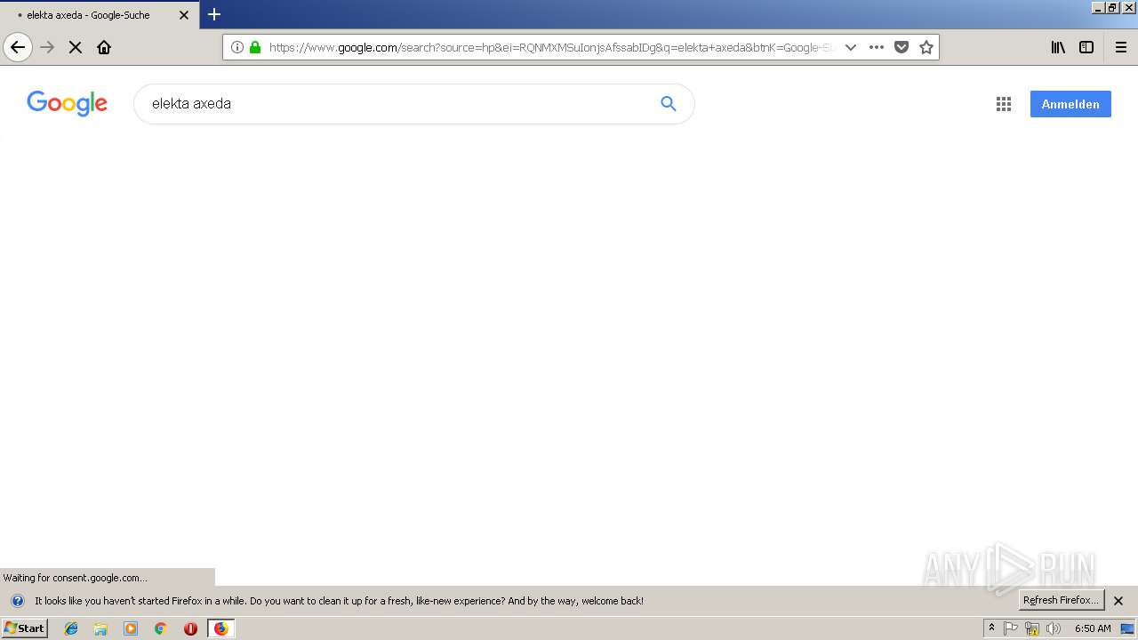1138x640 pixels.
Task: Open the Google apps grid
Action: (x=1004, y=104)
